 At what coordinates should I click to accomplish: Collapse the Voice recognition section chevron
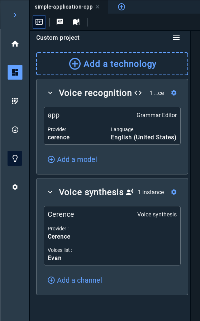[50, 93]
